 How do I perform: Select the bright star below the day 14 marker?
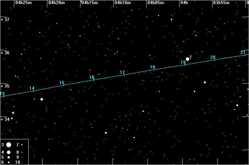coord(41,99)
